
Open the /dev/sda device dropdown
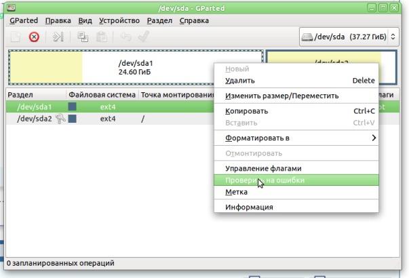pos(349,37)
